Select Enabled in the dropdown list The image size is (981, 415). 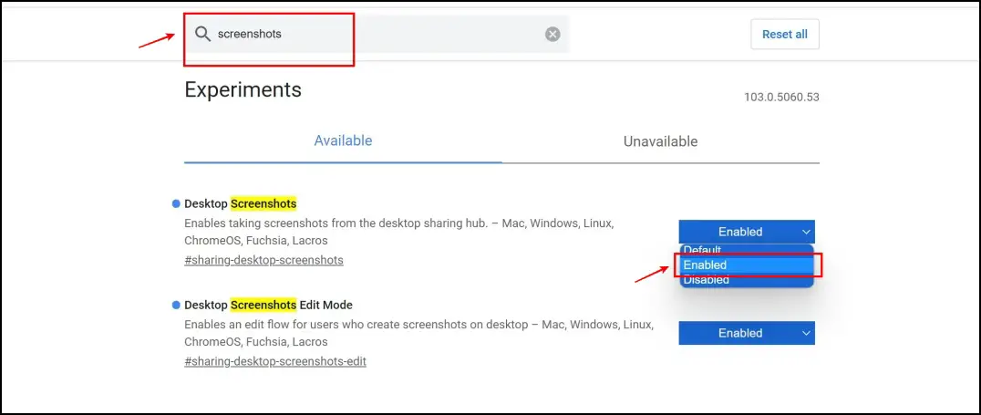coord(747,265)
